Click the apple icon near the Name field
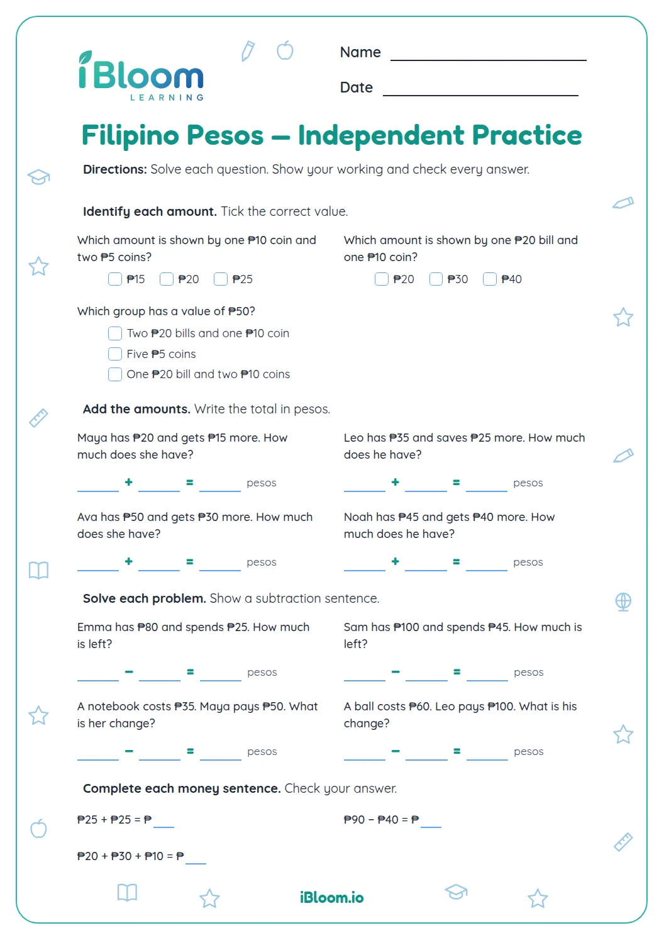 tap(285, 50)
